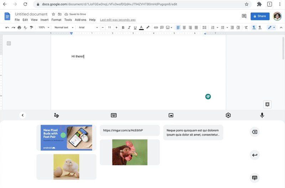Apply numbered list
The image size is (285, 188).
tap(213, 27)
